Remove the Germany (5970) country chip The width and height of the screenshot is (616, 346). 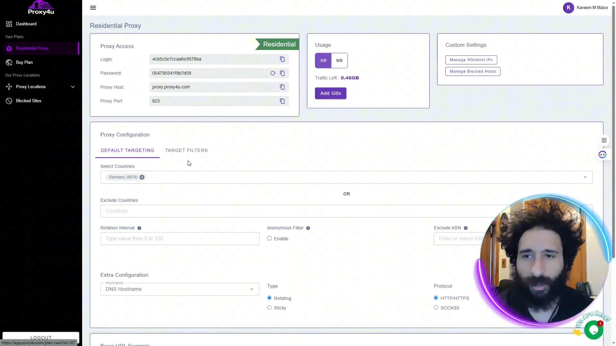pos(142,177)
